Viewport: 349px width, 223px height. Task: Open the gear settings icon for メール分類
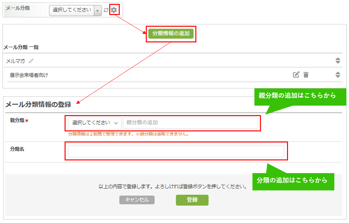point(114,10)
